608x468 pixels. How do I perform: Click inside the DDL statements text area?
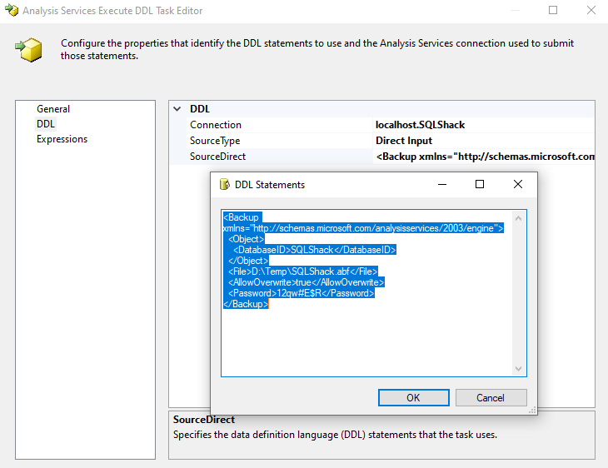coord(366,341)
